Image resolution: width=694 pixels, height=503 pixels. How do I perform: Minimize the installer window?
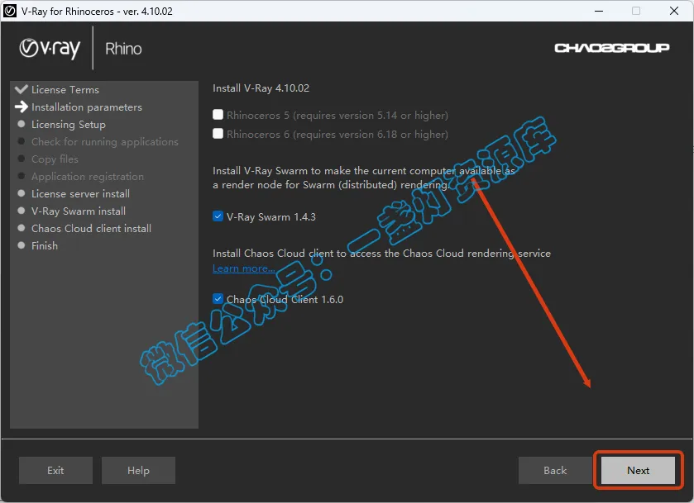tap(599, 11)
